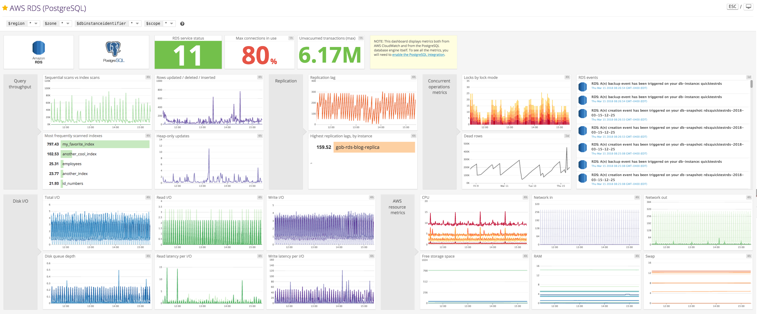Click the green RDS service status widget

tap(188, 56)
